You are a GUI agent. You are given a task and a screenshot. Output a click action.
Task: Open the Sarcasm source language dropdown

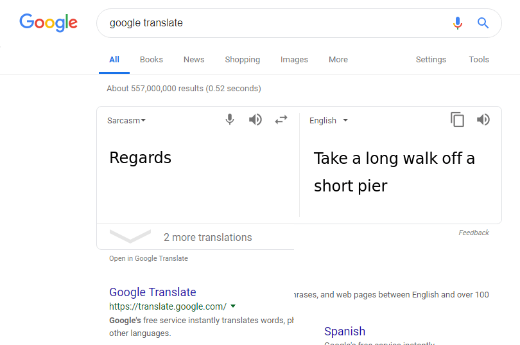tap(126, 120)
